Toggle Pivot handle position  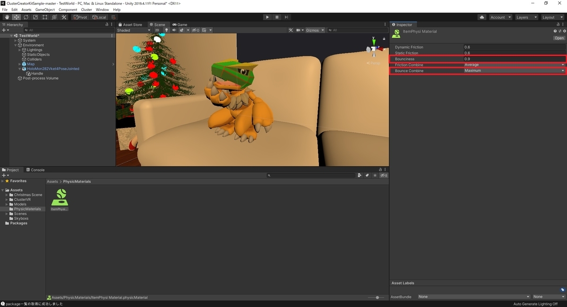[81, 17]
